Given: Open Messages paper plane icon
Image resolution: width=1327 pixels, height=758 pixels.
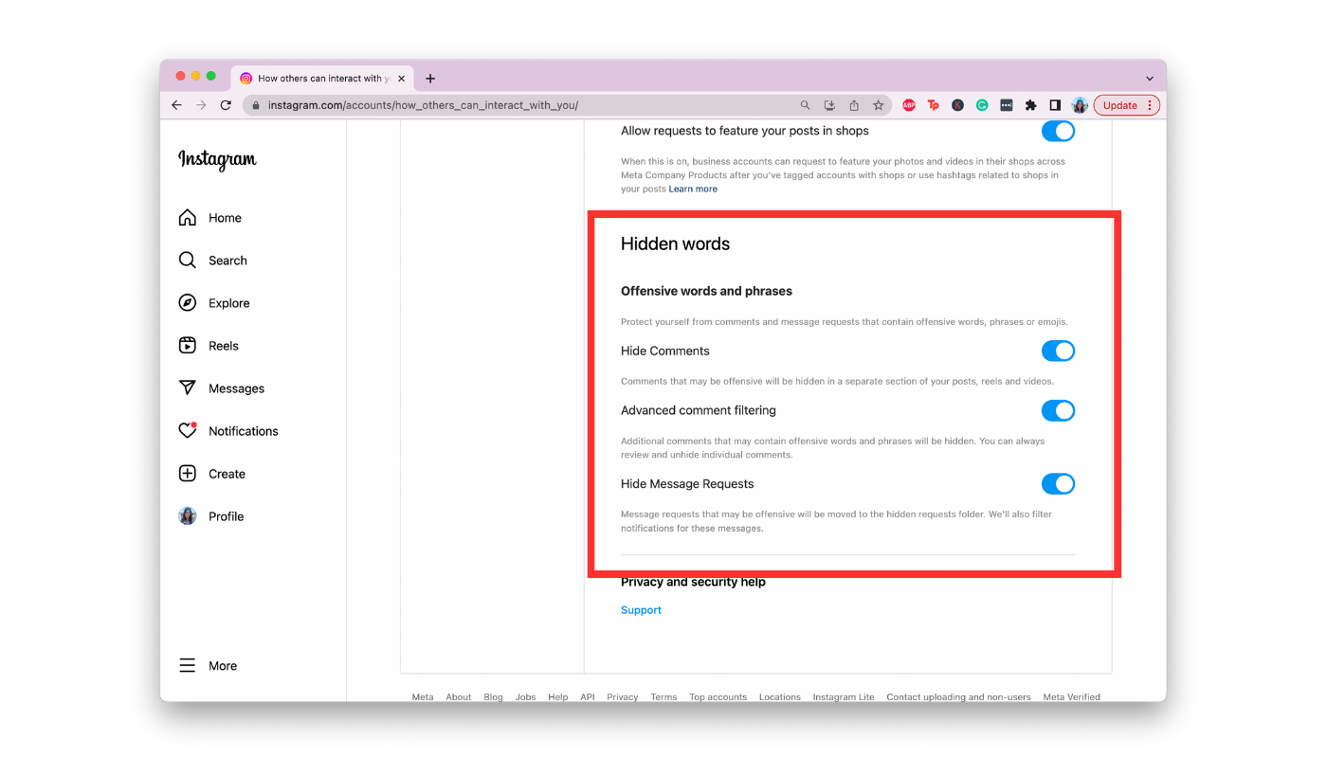Looking at the screenshot, I should [188, 388].
